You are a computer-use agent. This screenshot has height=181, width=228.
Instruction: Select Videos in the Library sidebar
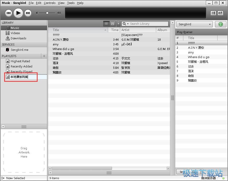24,33
